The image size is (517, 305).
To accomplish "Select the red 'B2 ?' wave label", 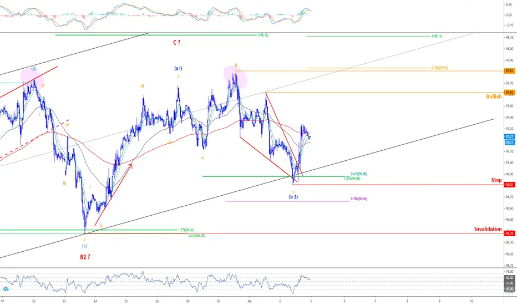I will coord(85,257).
